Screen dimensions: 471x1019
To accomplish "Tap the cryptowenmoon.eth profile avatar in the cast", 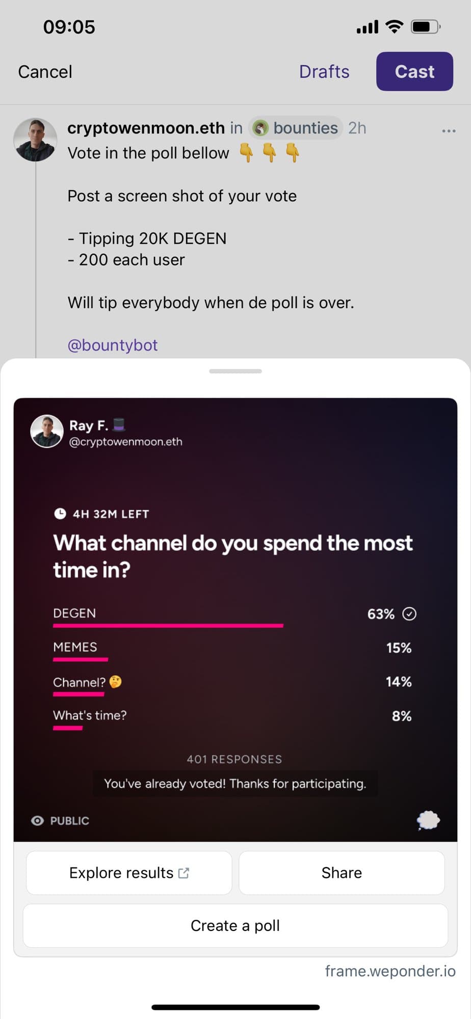I will click(35, 140).
